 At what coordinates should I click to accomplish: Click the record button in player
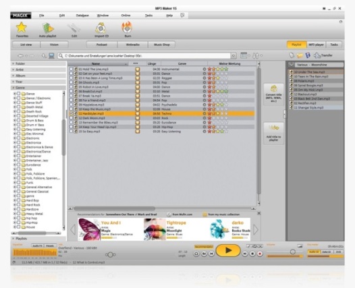click(x=260, y=254)
